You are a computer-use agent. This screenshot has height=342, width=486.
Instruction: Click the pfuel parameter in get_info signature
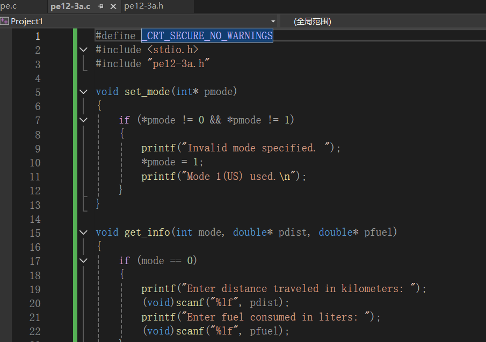[x=379, y=232]
